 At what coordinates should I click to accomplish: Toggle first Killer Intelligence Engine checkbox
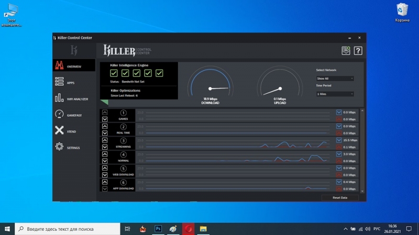pyautogui.click(x=114, y=73)
